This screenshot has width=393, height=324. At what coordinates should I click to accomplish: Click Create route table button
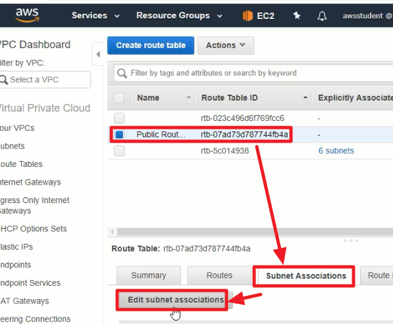151,45
